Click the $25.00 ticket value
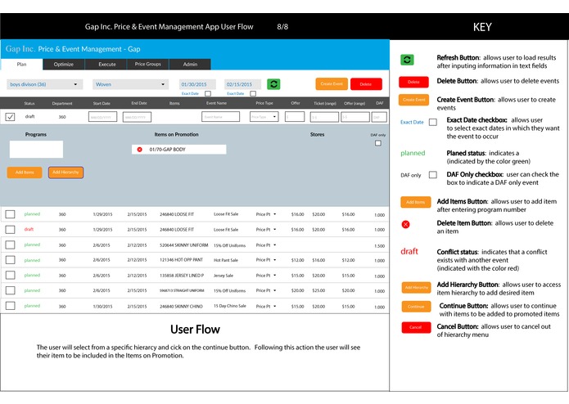The height and width of the screenshot is (404, 569). [x=318, y=290]
